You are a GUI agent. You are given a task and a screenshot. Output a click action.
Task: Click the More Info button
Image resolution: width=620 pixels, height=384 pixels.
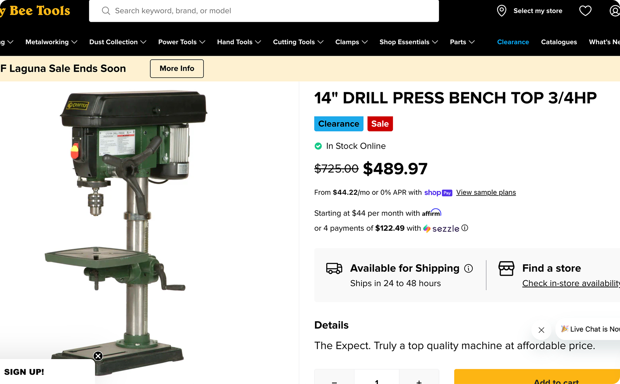177,69
